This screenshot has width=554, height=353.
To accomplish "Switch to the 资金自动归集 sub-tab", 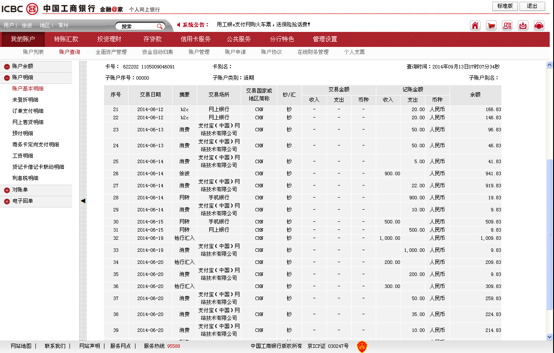I will (x=157, y=52).
